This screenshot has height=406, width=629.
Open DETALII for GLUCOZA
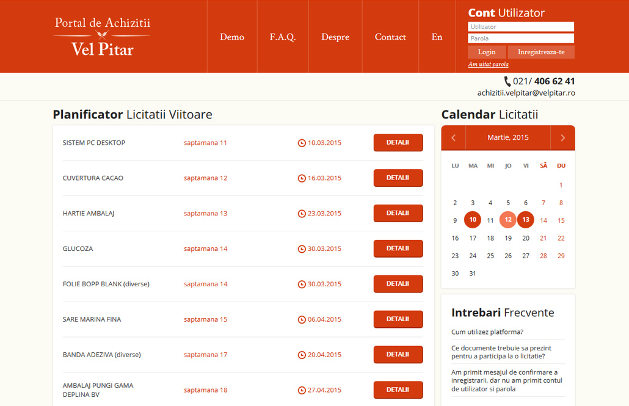pos(398,248)
